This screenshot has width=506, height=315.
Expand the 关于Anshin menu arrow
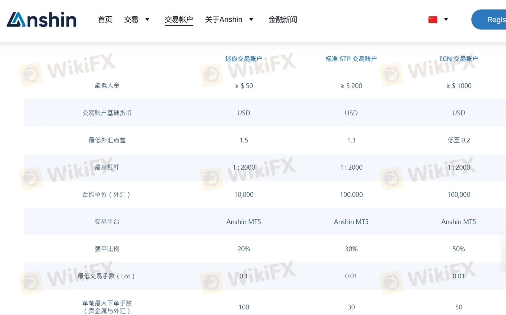(251, 20)
